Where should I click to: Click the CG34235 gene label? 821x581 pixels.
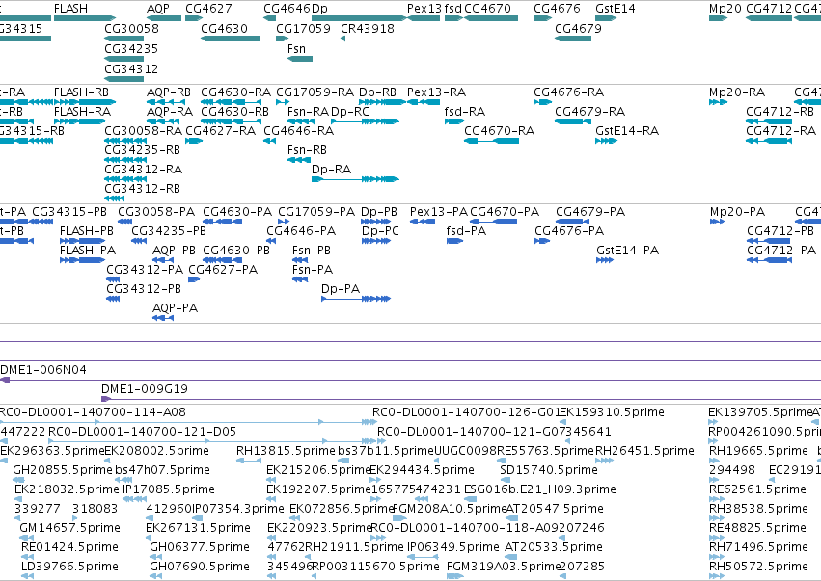[x=131, y=48]
